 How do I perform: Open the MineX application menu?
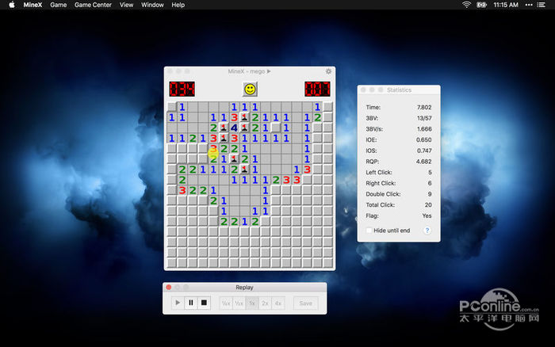coord(33,5)
